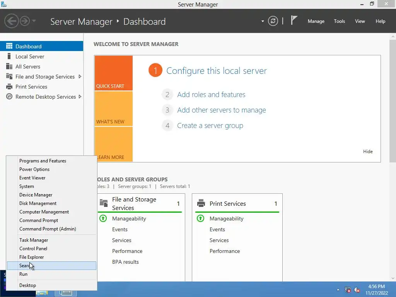Screen dimensions: 396x297
Task: Open the View menu
Action: (x=360, y=21)
